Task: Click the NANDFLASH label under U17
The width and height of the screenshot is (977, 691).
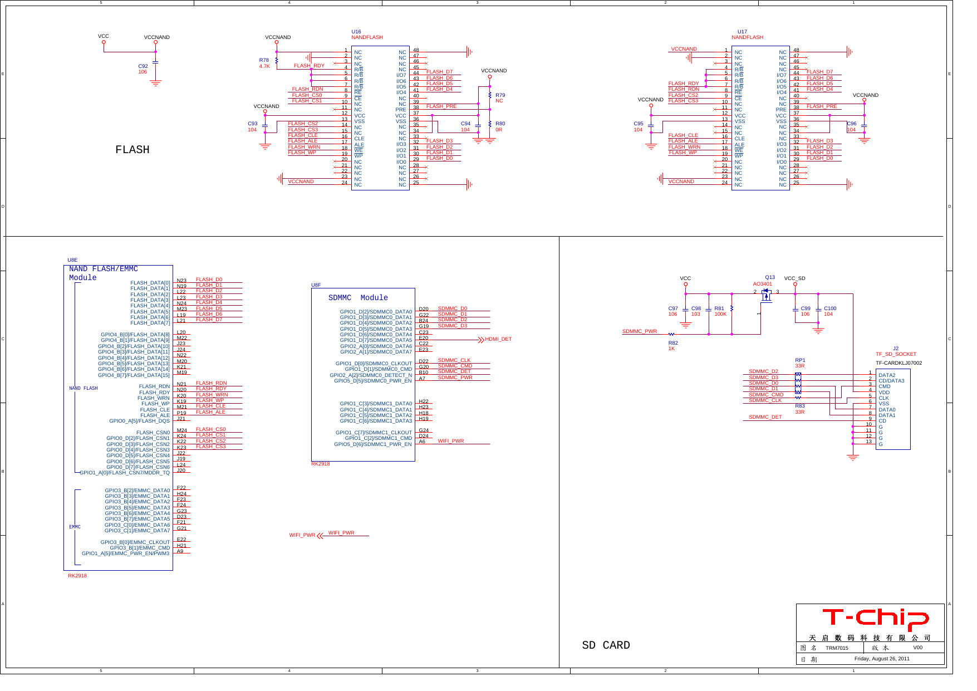Action: tap(747, 37)
